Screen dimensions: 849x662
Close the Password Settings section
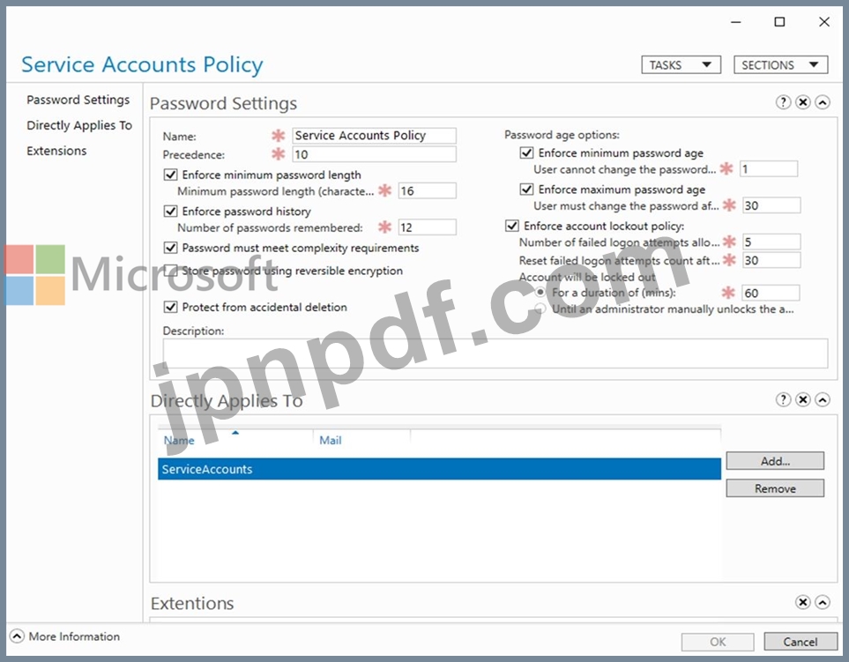tap(803, 102)
